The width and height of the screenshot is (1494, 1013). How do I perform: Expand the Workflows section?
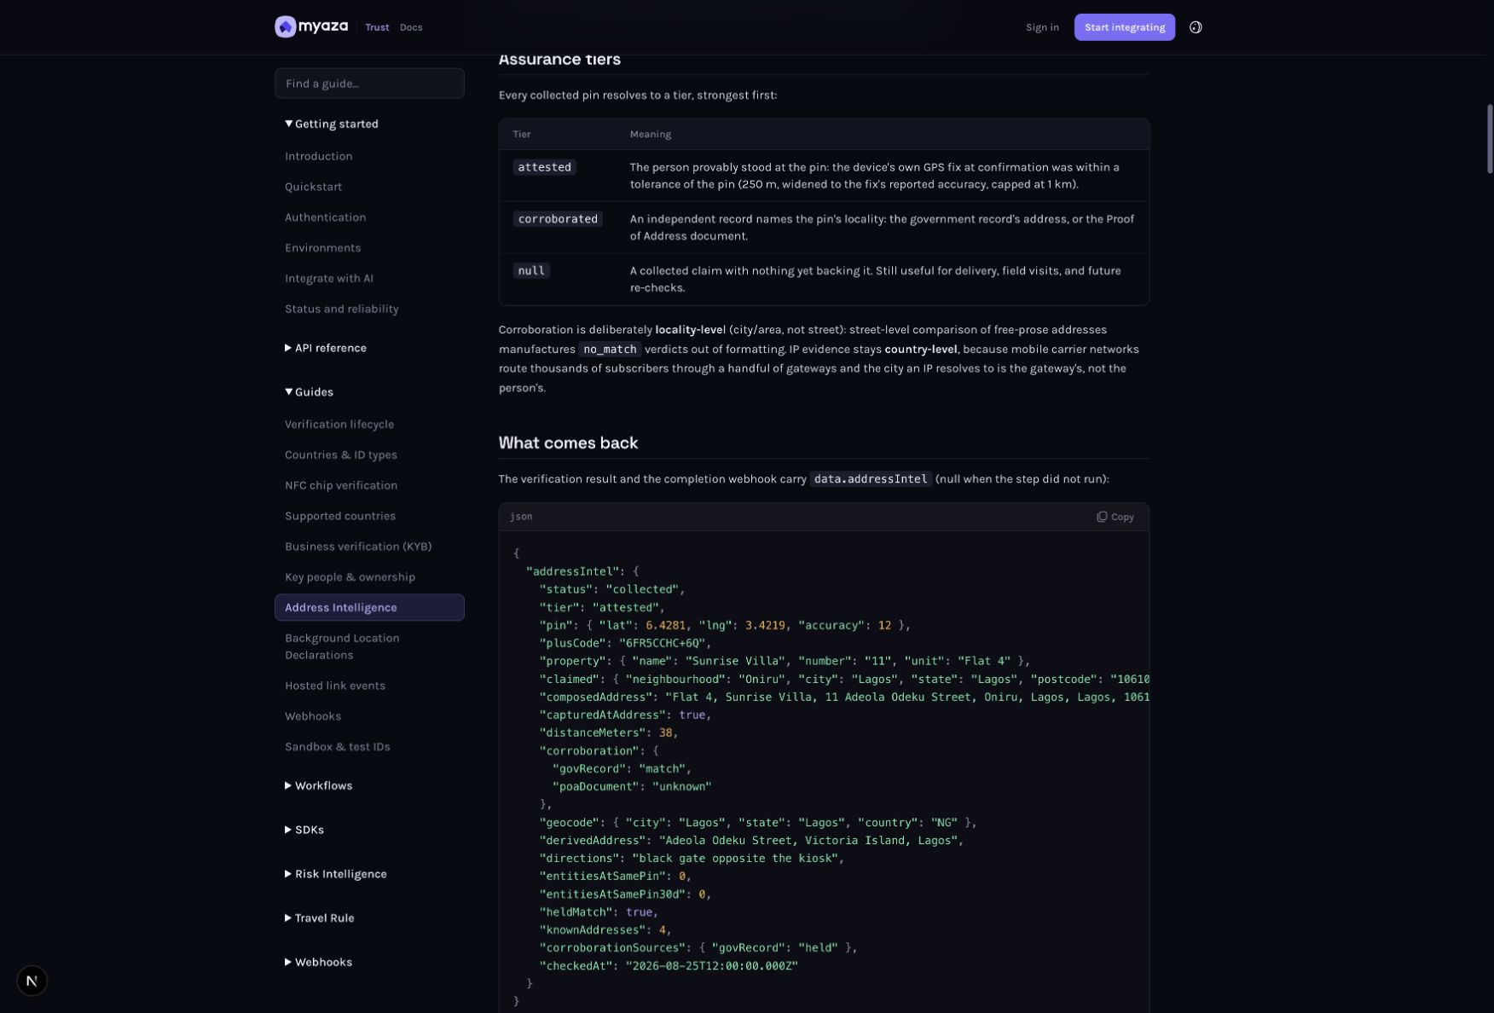click(318, 785)
